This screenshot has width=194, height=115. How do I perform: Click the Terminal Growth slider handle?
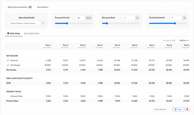[175, 23]
